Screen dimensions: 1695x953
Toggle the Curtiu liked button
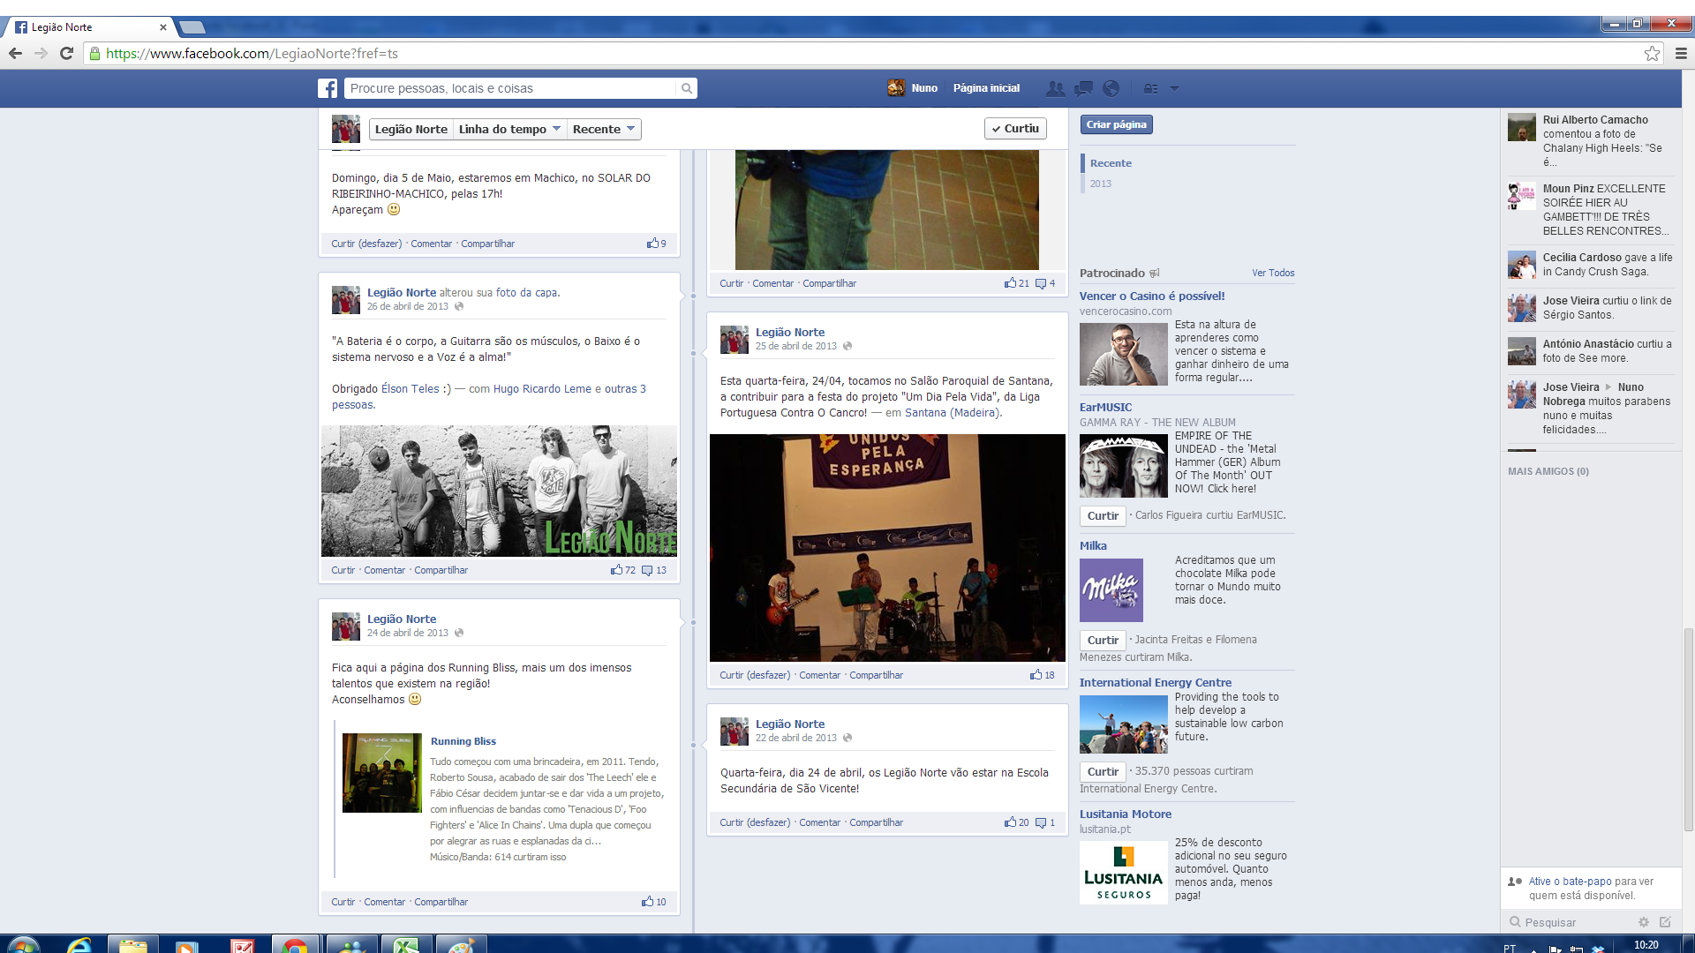[x=1015, y=129]
